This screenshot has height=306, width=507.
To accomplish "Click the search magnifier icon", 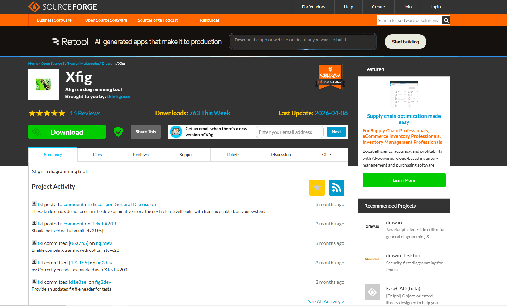I will 446,20.
